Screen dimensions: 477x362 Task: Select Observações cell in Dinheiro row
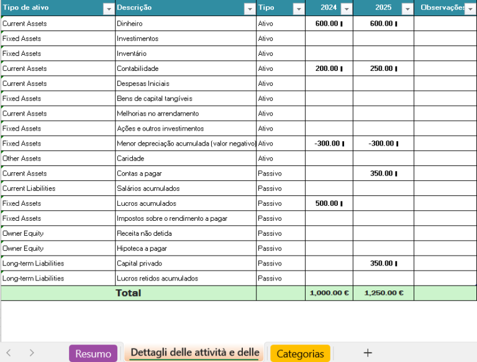pos(445,24)
